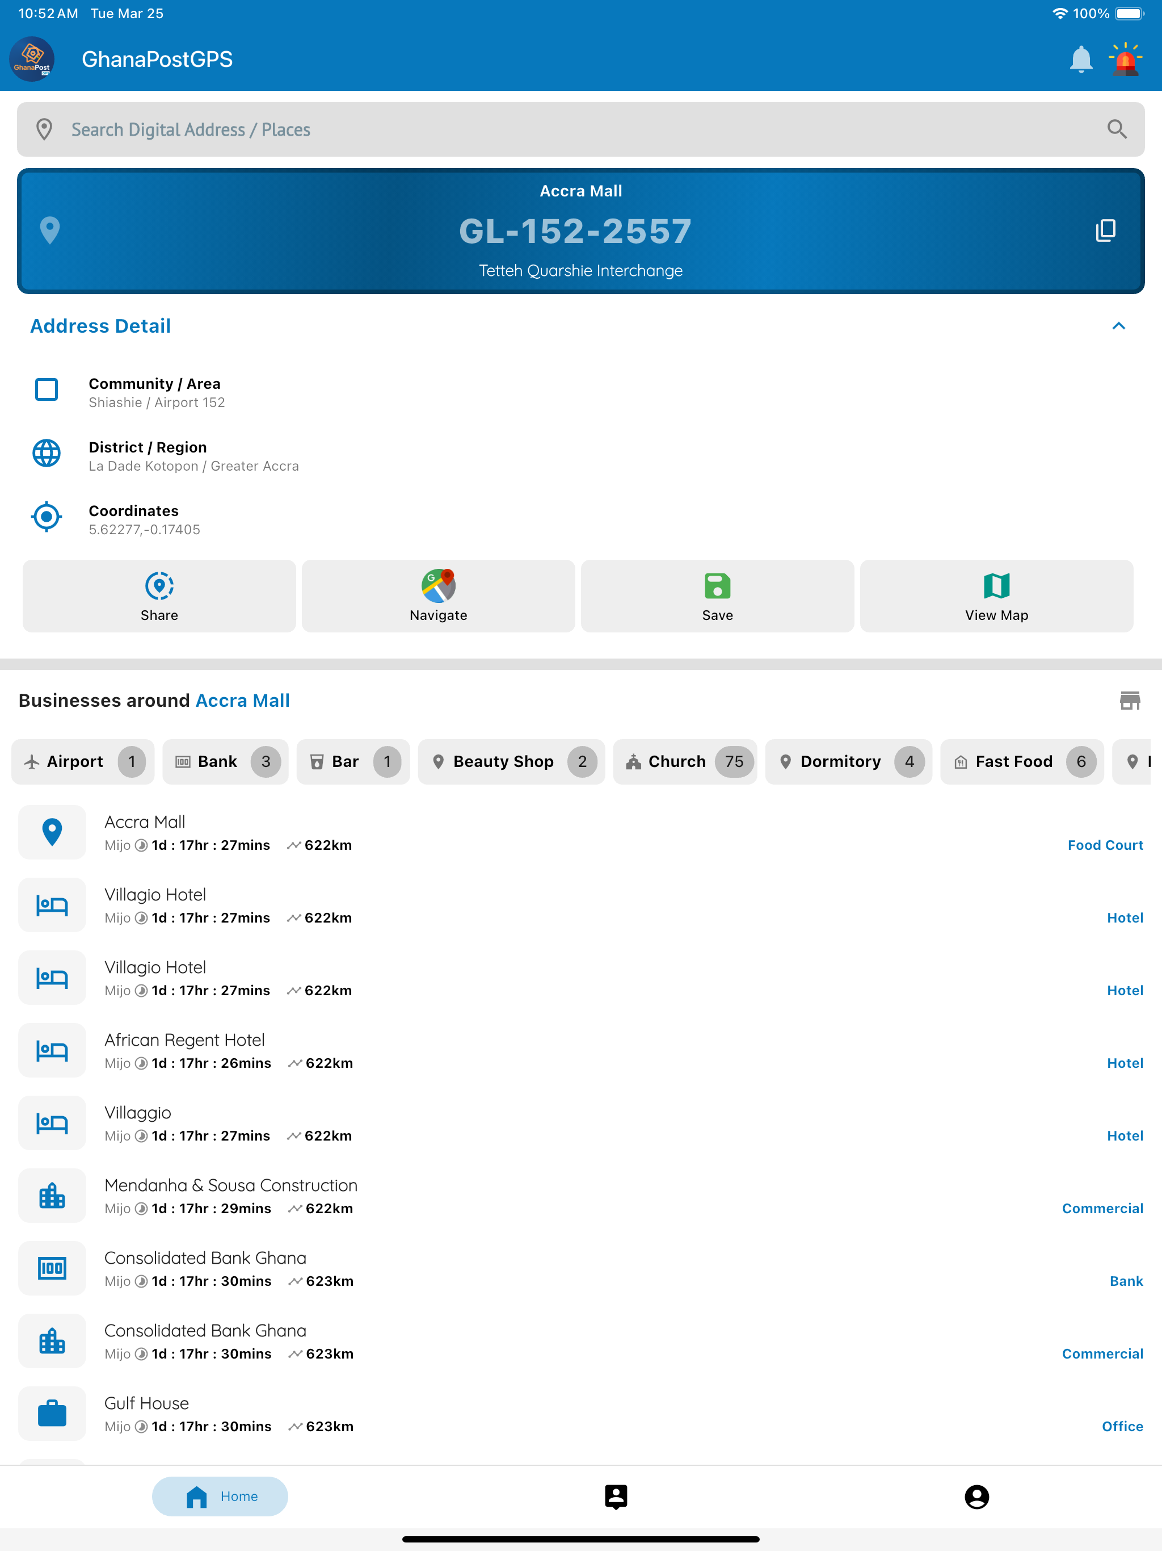
Task: Filter businesses by Bar
Action: 352,761
